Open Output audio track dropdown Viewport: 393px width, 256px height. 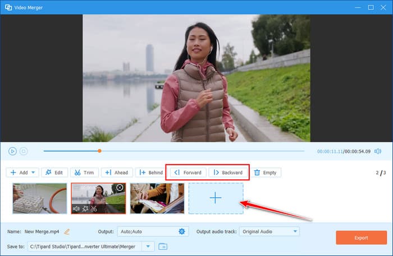coord(269,231)
